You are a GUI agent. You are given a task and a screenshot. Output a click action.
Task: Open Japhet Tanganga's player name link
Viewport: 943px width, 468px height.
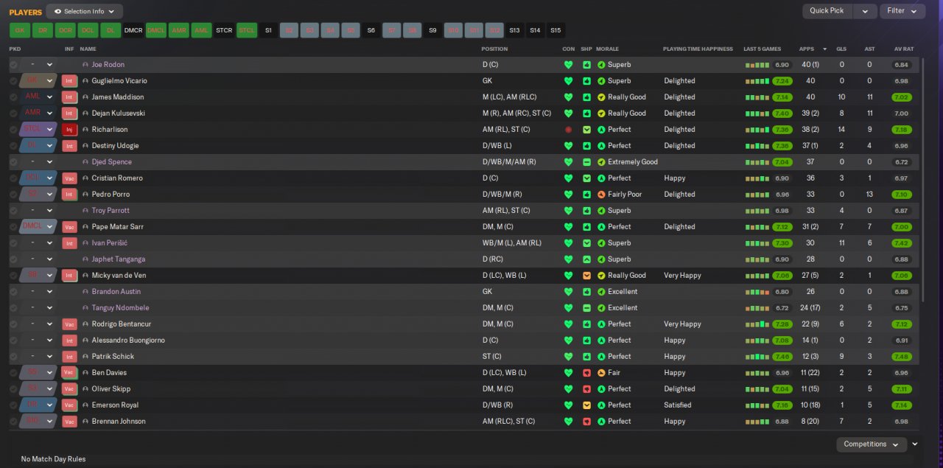118,259
